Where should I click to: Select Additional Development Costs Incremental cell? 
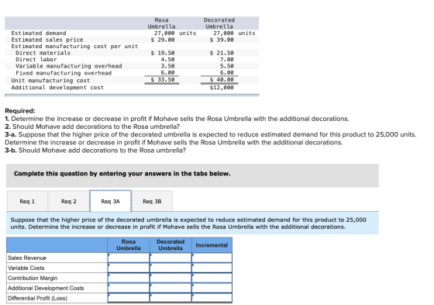click(x=212, y=288)
